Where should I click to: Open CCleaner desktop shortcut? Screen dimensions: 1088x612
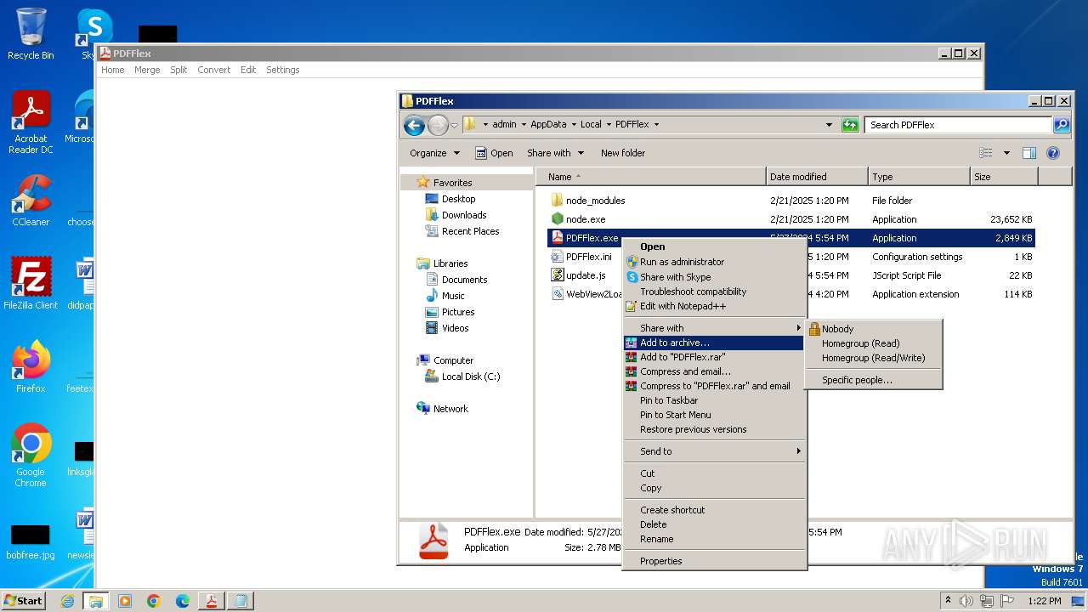31,201
